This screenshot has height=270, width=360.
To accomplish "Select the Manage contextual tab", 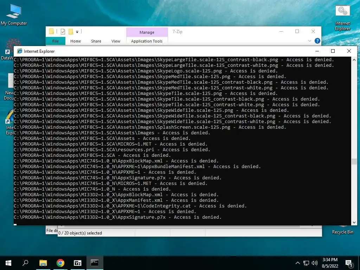I will (x=147, y=32).
